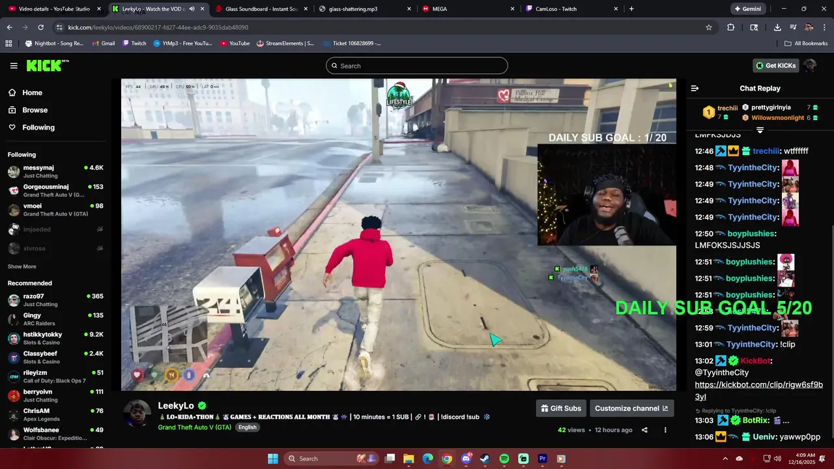The height and width of the screenshot is (469, 834).
Task: Click the Gemini button in Chrome
Action: pos(747,9)
